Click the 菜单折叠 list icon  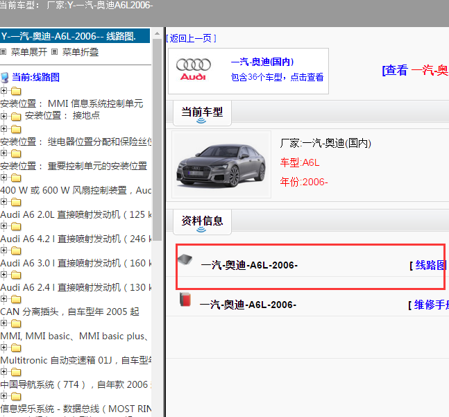[54, 52]
